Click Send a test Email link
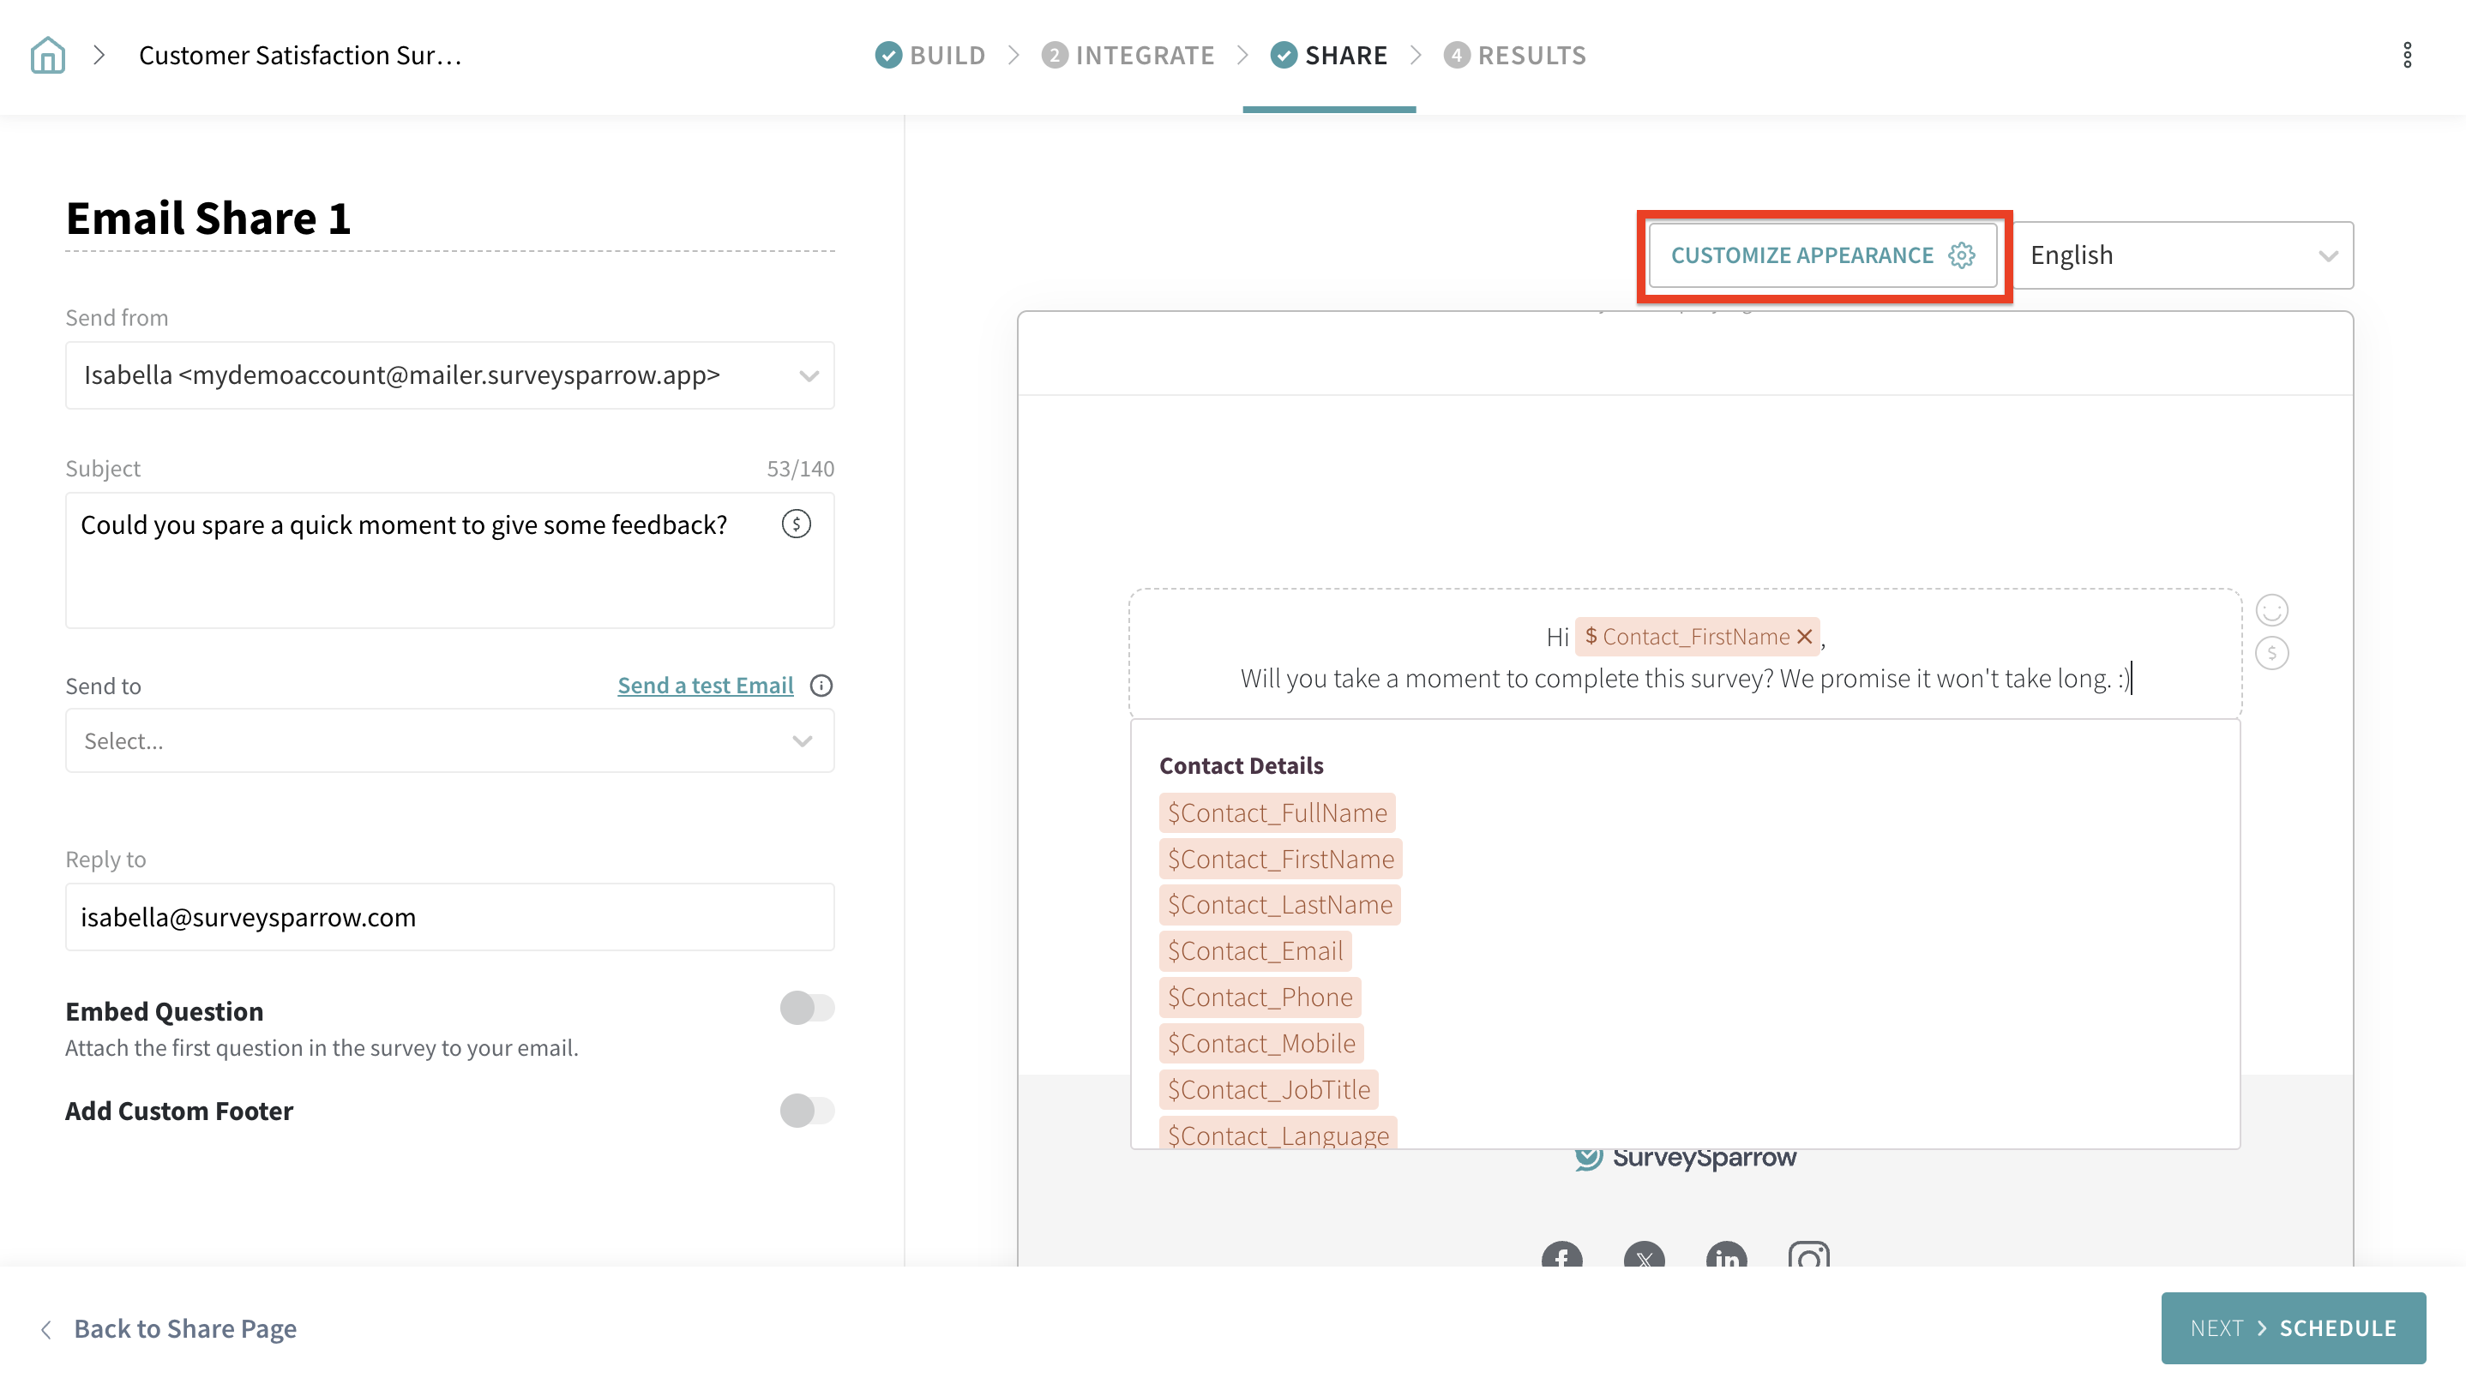 [705, 686]
